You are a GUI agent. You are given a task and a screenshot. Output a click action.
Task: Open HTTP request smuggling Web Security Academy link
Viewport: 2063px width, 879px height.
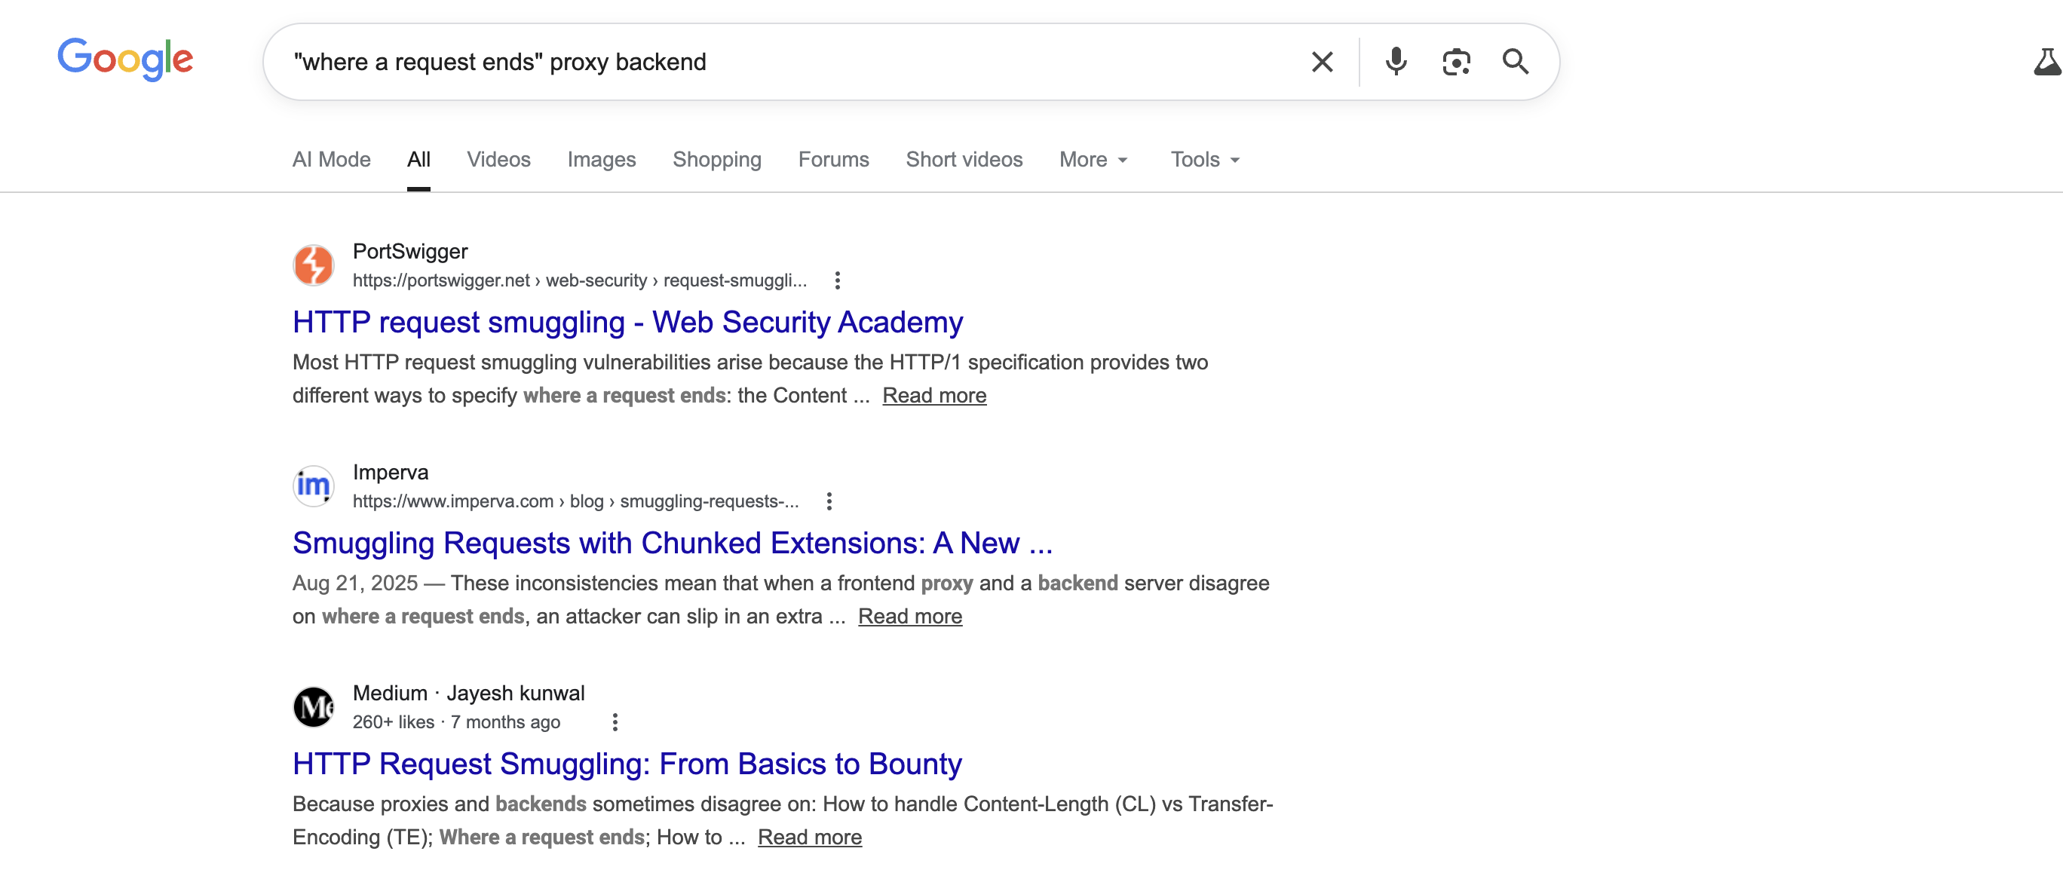[x=627, y=322]
